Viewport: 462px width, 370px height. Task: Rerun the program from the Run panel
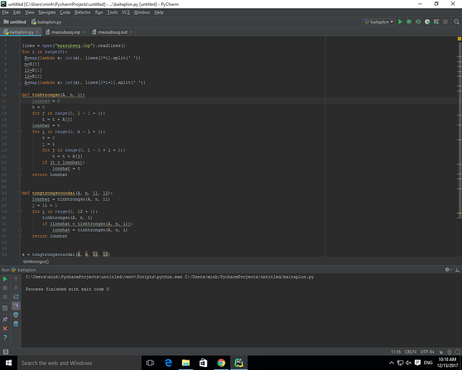[x=5, y=280]
